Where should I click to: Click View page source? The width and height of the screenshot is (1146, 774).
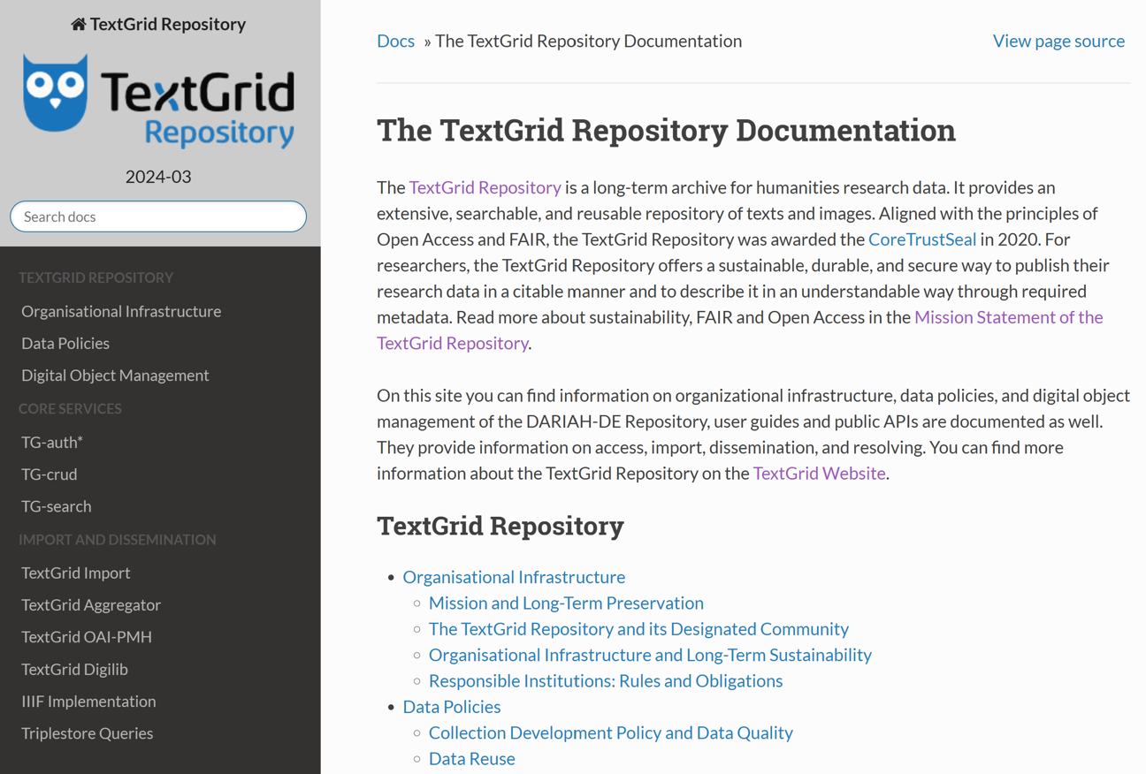[x=1058, y=41]
